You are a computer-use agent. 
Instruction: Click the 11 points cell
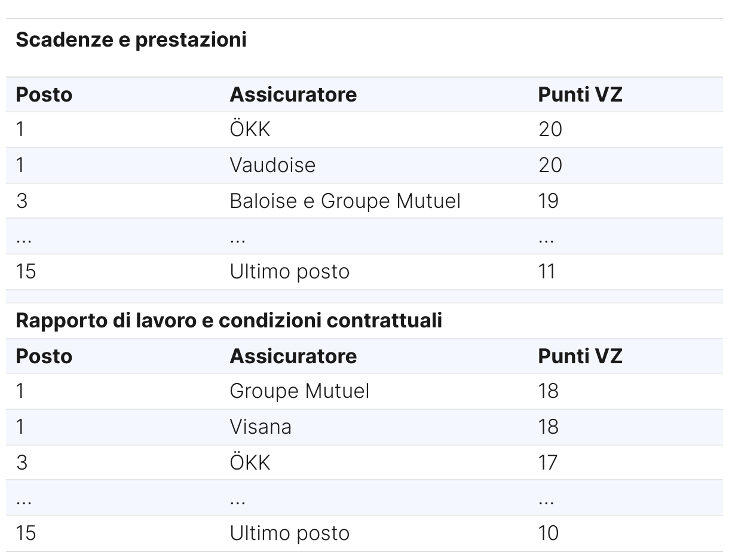point(547,272)
